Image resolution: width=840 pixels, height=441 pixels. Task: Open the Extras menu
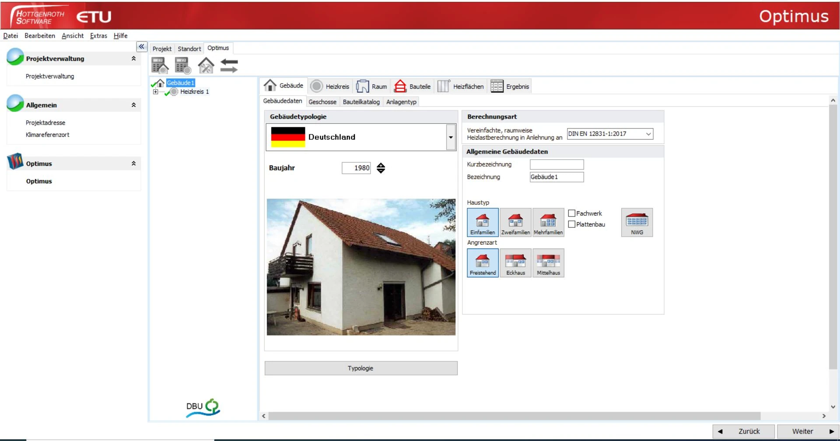tap(98, 36)
